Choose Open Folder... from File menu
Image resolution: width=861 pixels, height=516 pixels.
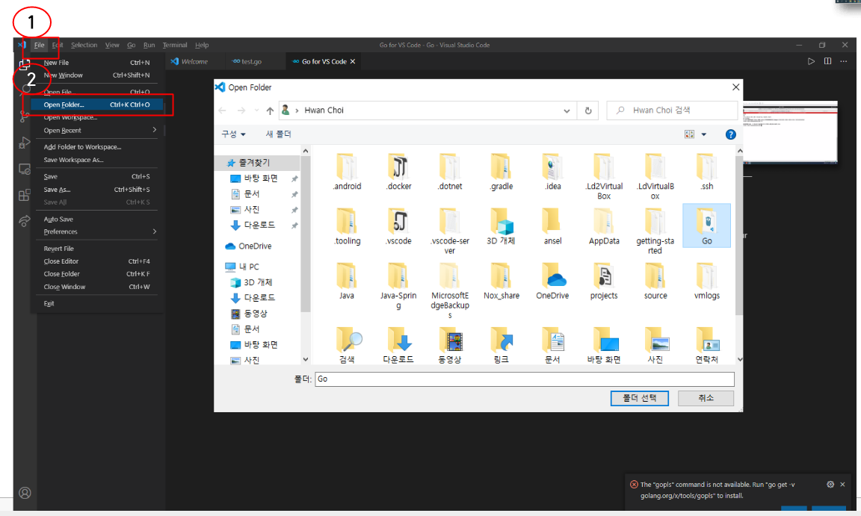tap(97, 105)
